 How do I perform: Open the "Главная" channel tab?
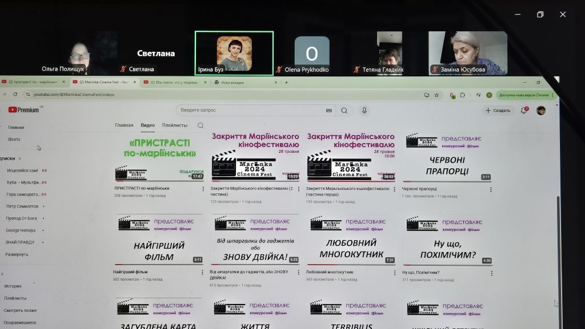click(124, 125)
